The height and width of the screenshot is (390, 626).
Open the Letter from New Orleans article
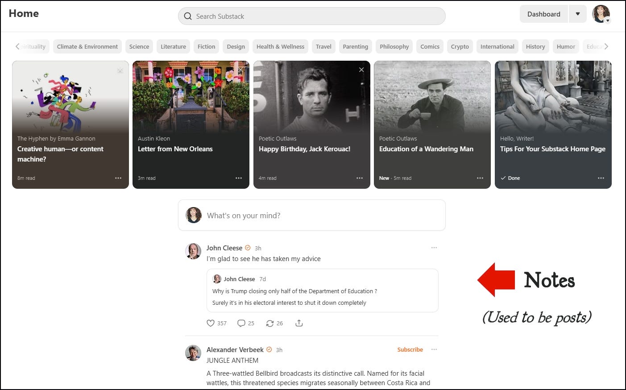click(x=175, y=149)
